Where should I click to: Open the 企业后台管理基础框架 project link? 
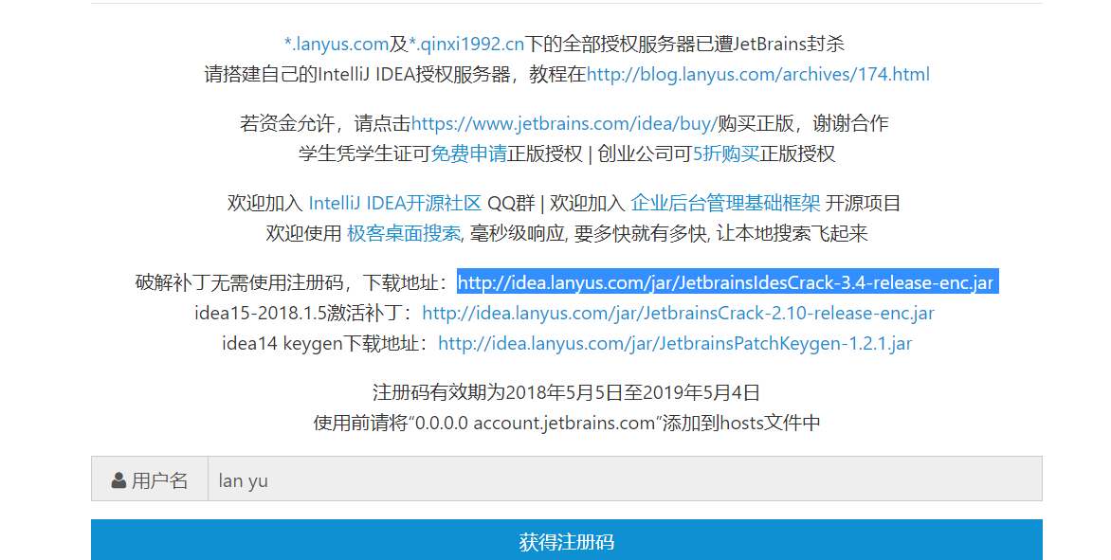pos(725,203)
